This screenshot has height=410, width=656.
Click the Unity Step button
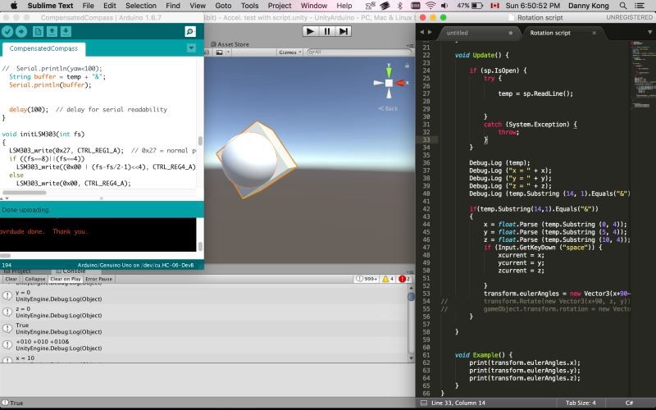point(343,31)
